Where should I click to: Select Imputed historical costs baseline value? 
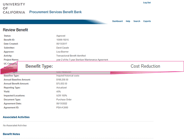(68, 76)
